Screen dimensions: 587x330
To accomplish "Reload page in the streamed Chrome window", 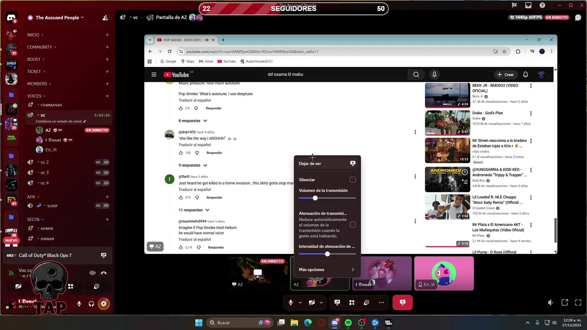I will click(170, 51).
